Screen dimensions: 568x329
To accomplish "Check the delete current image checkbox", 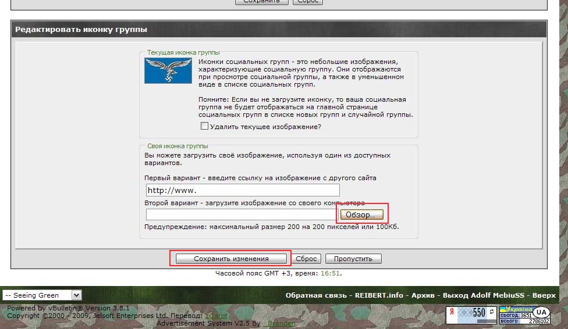I will 204,126.
